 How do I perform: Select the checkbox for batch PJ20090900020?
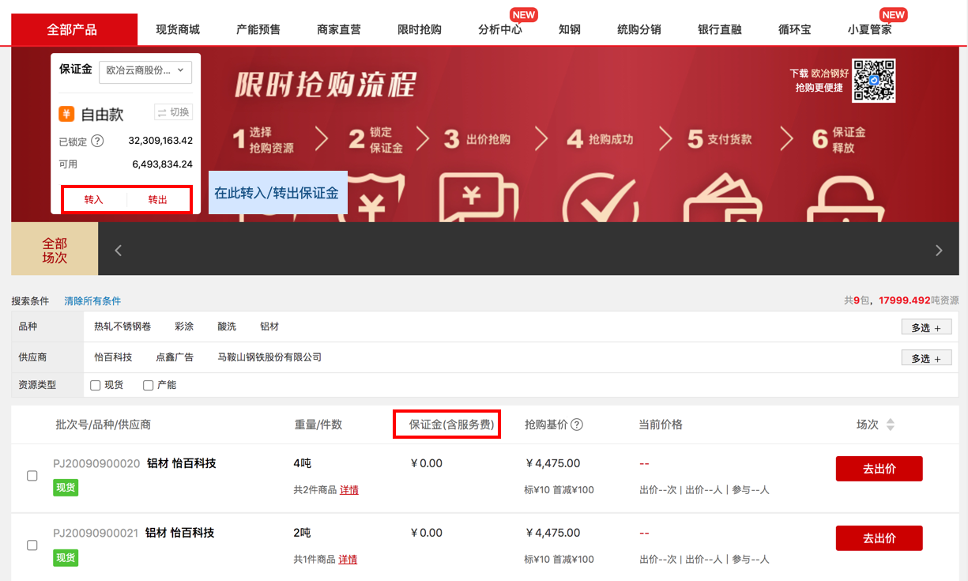coord(32,476)
